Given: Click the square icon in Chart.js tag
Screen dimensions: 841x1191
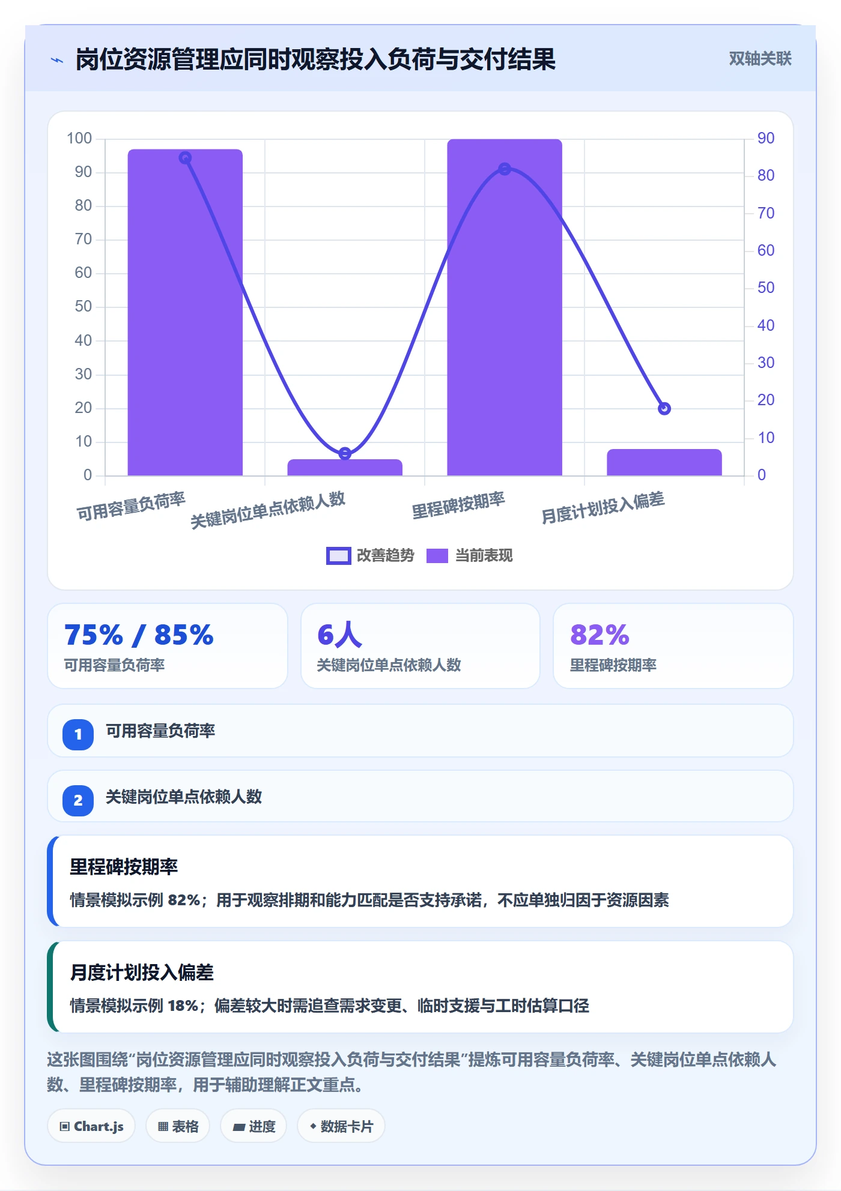Looking at the screenshot, I should click(65, 1127).
